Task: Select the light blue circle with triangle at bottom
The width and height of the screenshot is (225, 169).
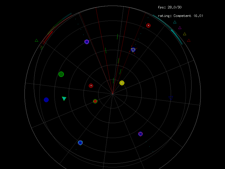Action: coord(80,143)
